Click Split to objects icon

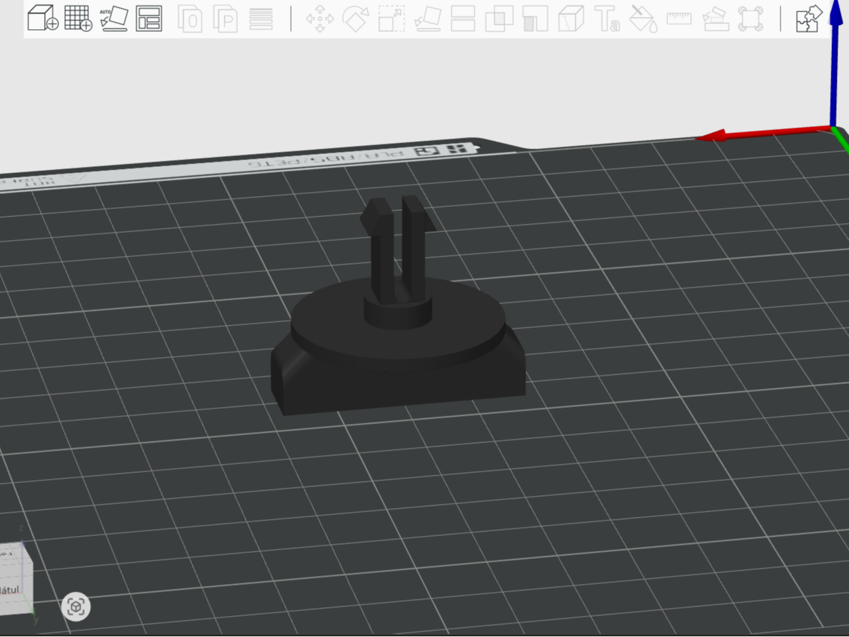click(191, 19)
